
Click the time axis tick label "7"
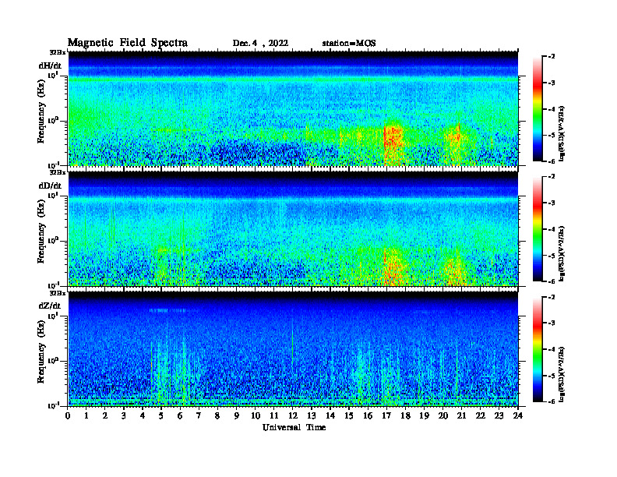point(199,416)
